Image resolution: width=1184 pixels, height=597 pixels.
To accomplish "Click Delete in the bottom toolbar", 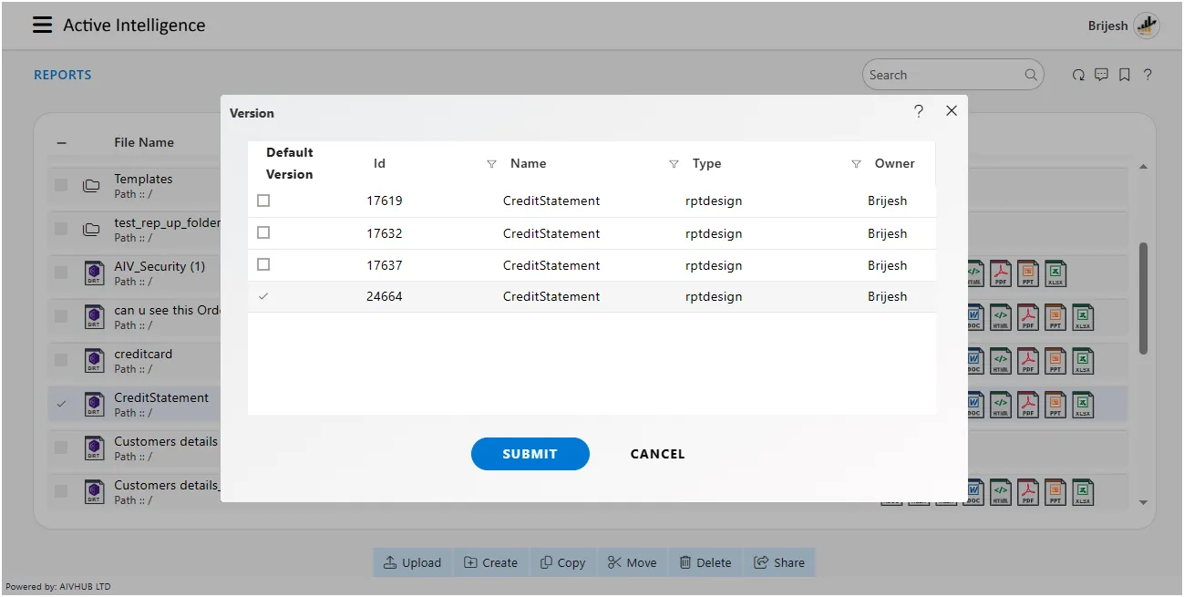I will [x=705, y=562].
